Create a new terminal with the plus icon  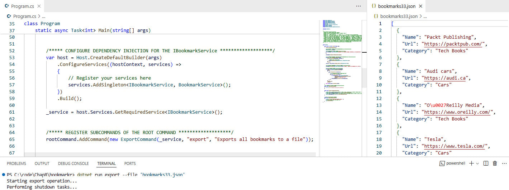click(x=471, y=163)
